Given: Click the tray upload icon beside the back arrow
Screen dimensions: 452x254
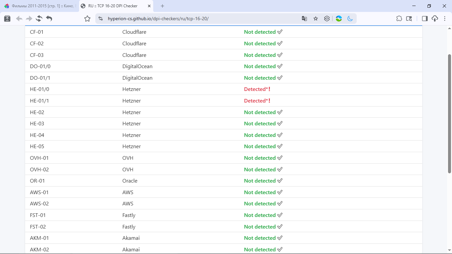Looking at the screenshot, I should click(7, 19).
